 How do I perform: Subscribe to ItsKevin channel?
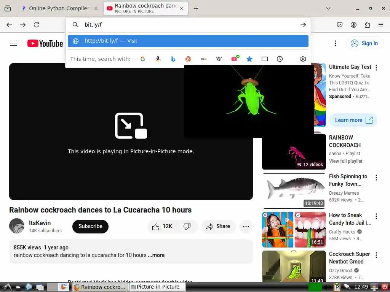point(90,227)
